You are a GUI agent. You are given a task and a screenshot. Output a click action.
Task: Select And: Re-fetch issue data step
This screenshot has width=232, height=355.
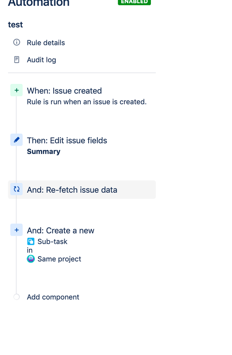tap(82, 190)
